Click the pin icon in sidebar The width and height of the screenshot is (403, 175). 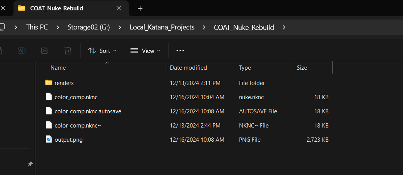coord(30,164)
